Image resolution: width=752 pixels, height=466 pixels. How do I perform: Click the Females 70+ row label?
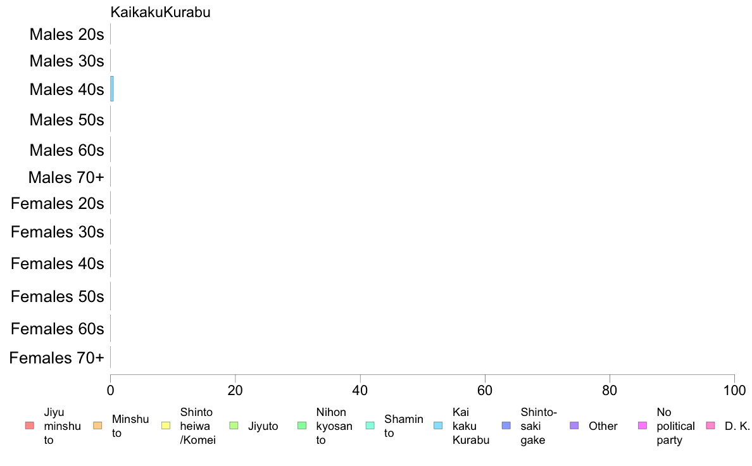(x=56, y=358)
